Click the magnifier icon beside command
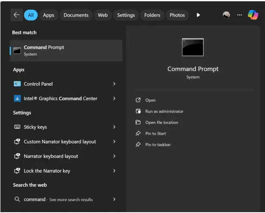Viewport: 265px width, 213px height. coord(17,199)
